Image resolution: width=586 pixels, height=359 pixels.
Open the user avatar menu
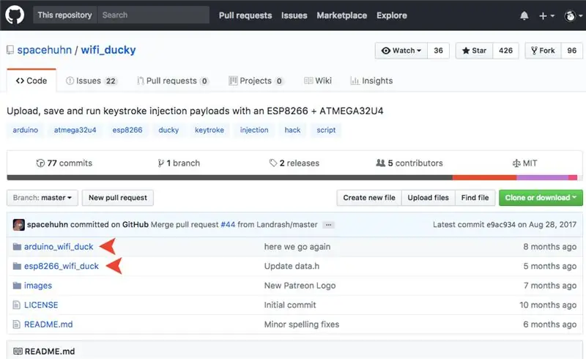point(574,15)
